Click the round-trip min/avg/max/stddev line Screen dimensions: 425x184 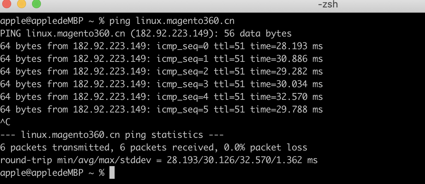tap(159, 160)
